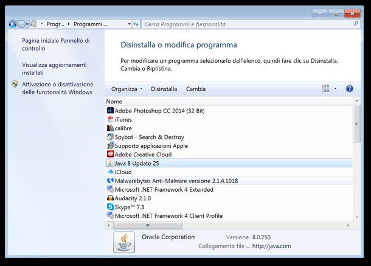Screen dimensions: 371x266
Task: Click the Back navigation arrow
Action: [13, 24]
